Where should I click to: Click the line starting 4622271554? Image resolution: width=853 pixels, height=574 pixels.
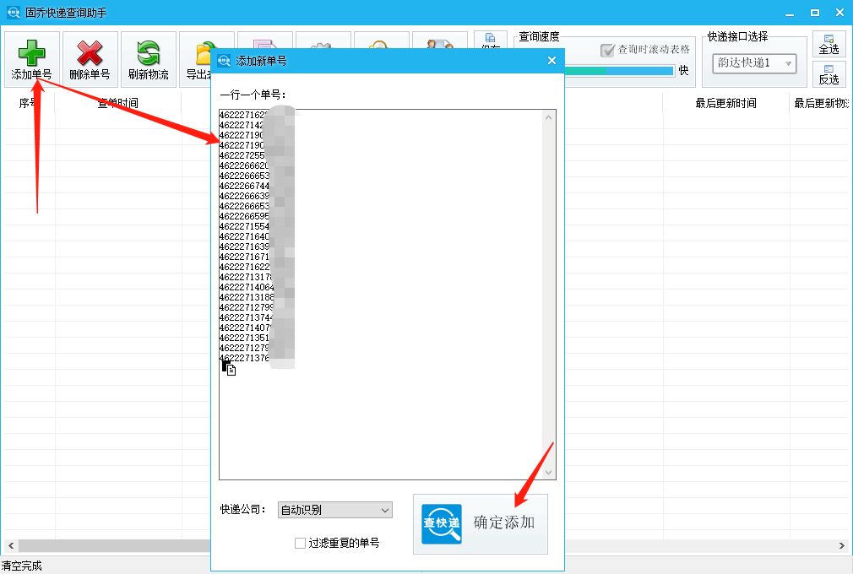point(244,226)
